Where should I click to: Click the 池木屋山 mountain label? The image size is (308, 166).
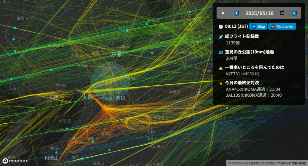(x=156, y=147)
